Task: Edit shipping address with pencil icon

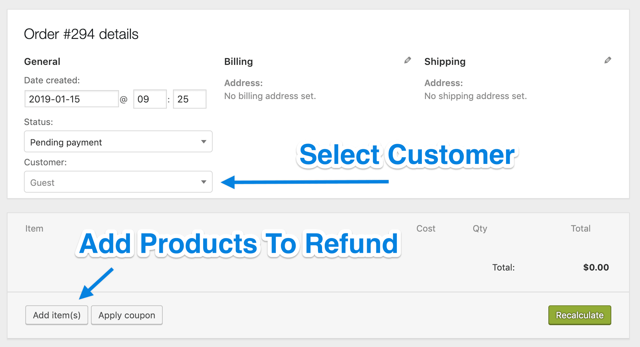Action: tap(608, 60)
